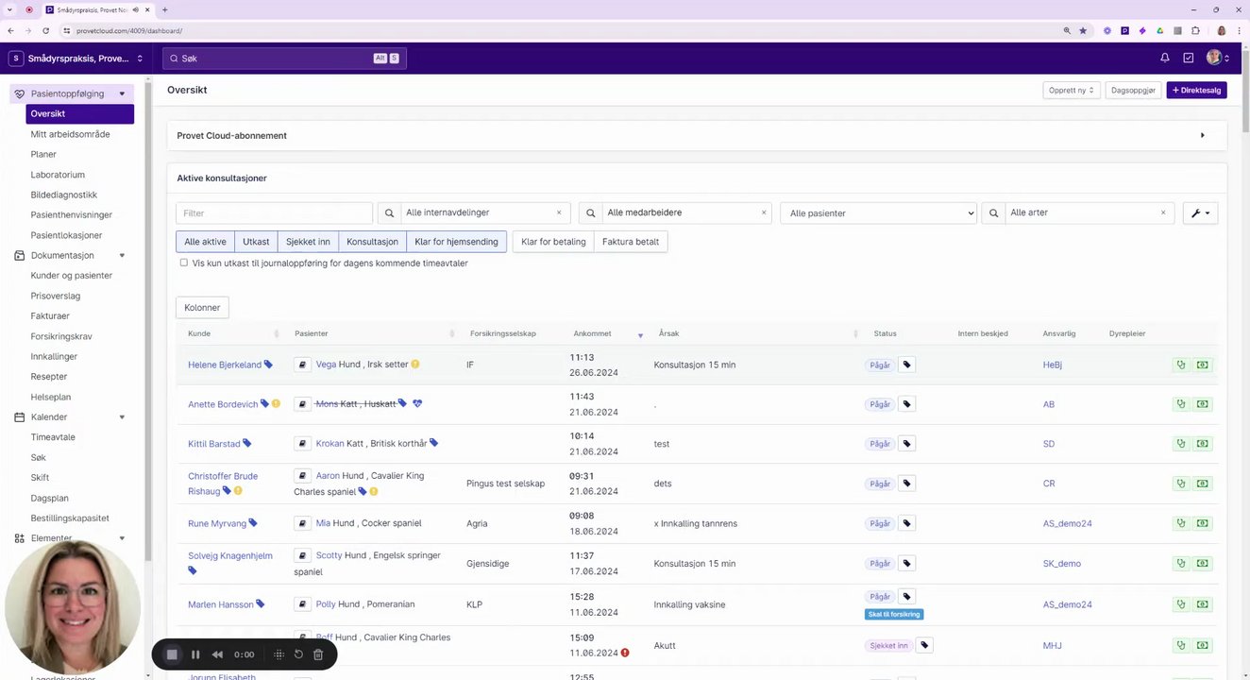
Task: Open Fakturaer in the sidebar
Action: [50, 315]
